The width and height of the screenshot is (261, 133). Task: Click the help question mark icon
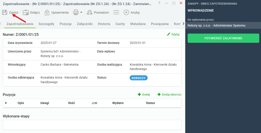[159, 3]
